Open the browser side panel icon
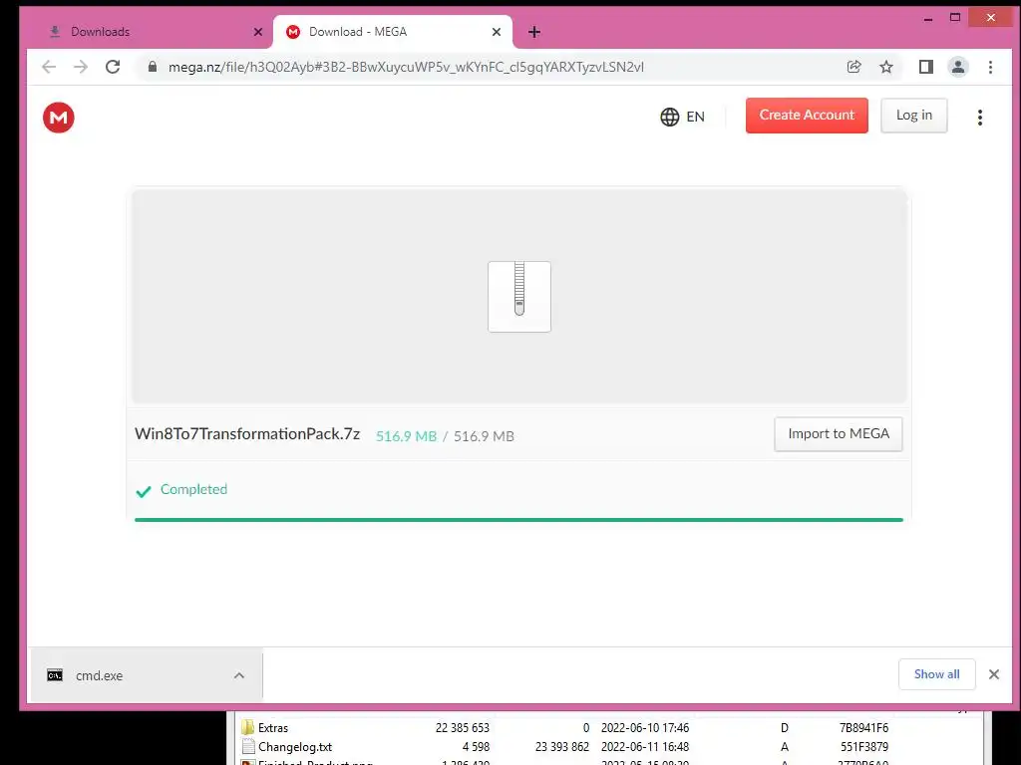 pyautogui.click(x=926, y=67)
